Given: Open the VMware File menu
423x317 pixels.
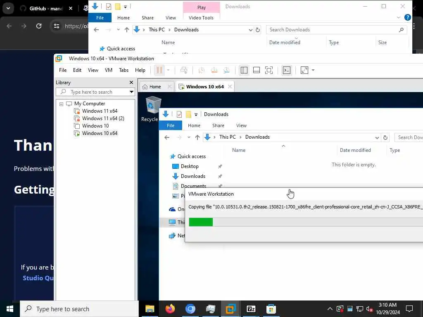Looking at the screenshot, I should point(63,70).
